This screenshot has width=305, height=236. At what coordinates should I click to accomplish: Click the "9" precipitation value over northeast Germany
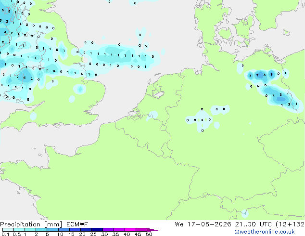click(271, 74)
